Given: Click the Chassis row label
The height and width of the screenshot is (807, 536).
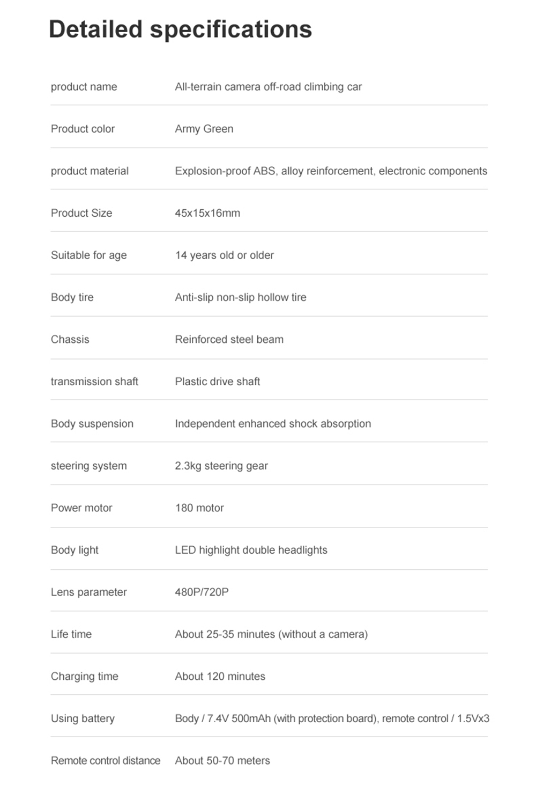Looking at the screenshot, I should pos(70,340).
